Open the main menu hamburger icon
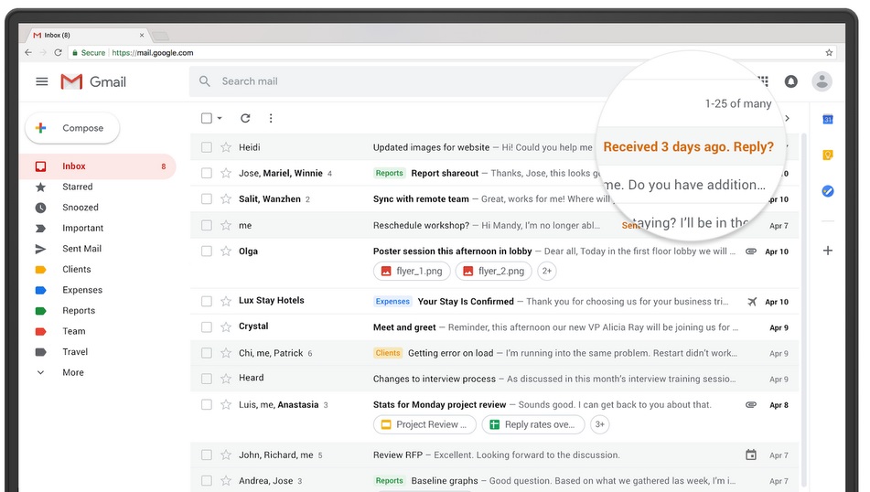870x492 pixels. pyautogui.click(x=41, y=81)
